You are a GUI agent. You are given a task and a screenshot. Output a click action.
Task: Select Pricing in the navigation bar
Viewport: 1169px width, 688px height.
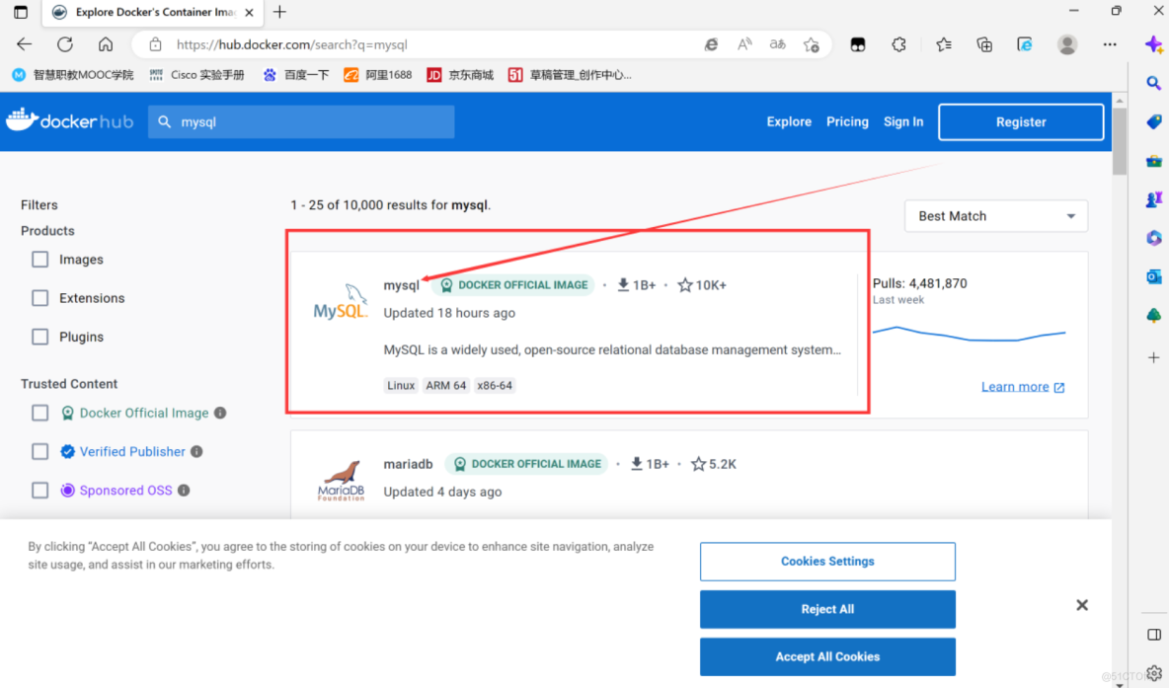pos(847,121)
